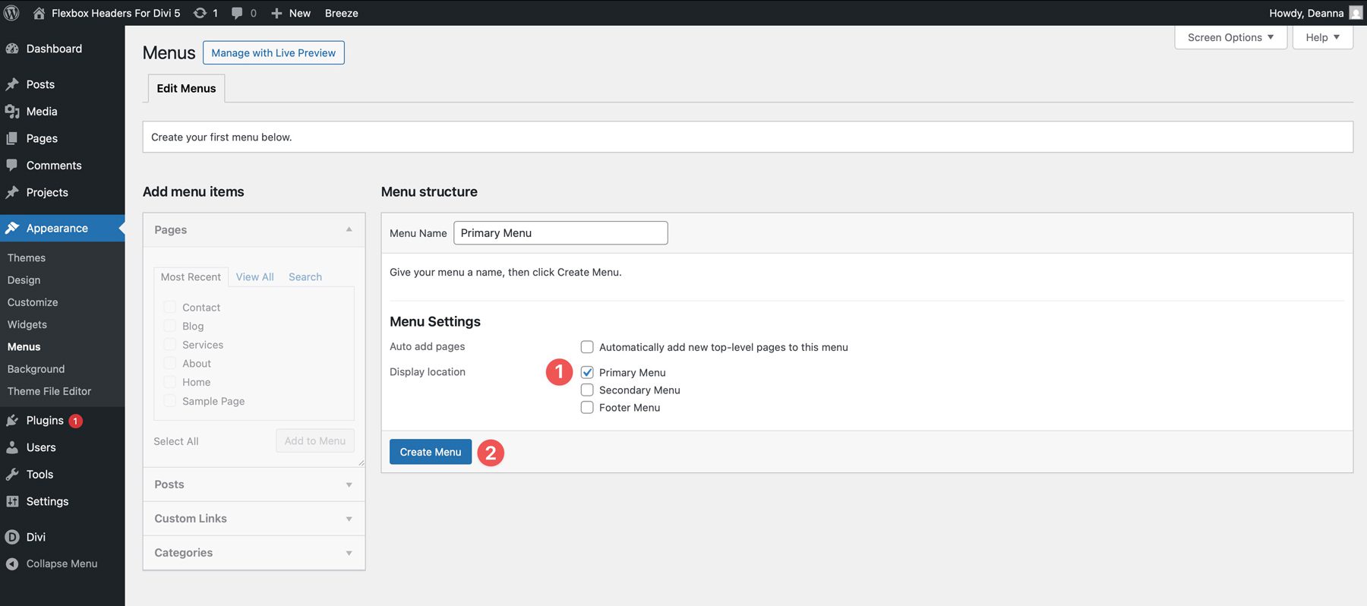1367x606 pixels.
Task: Open Tools via the wrench icon
Action: [12, 475]
